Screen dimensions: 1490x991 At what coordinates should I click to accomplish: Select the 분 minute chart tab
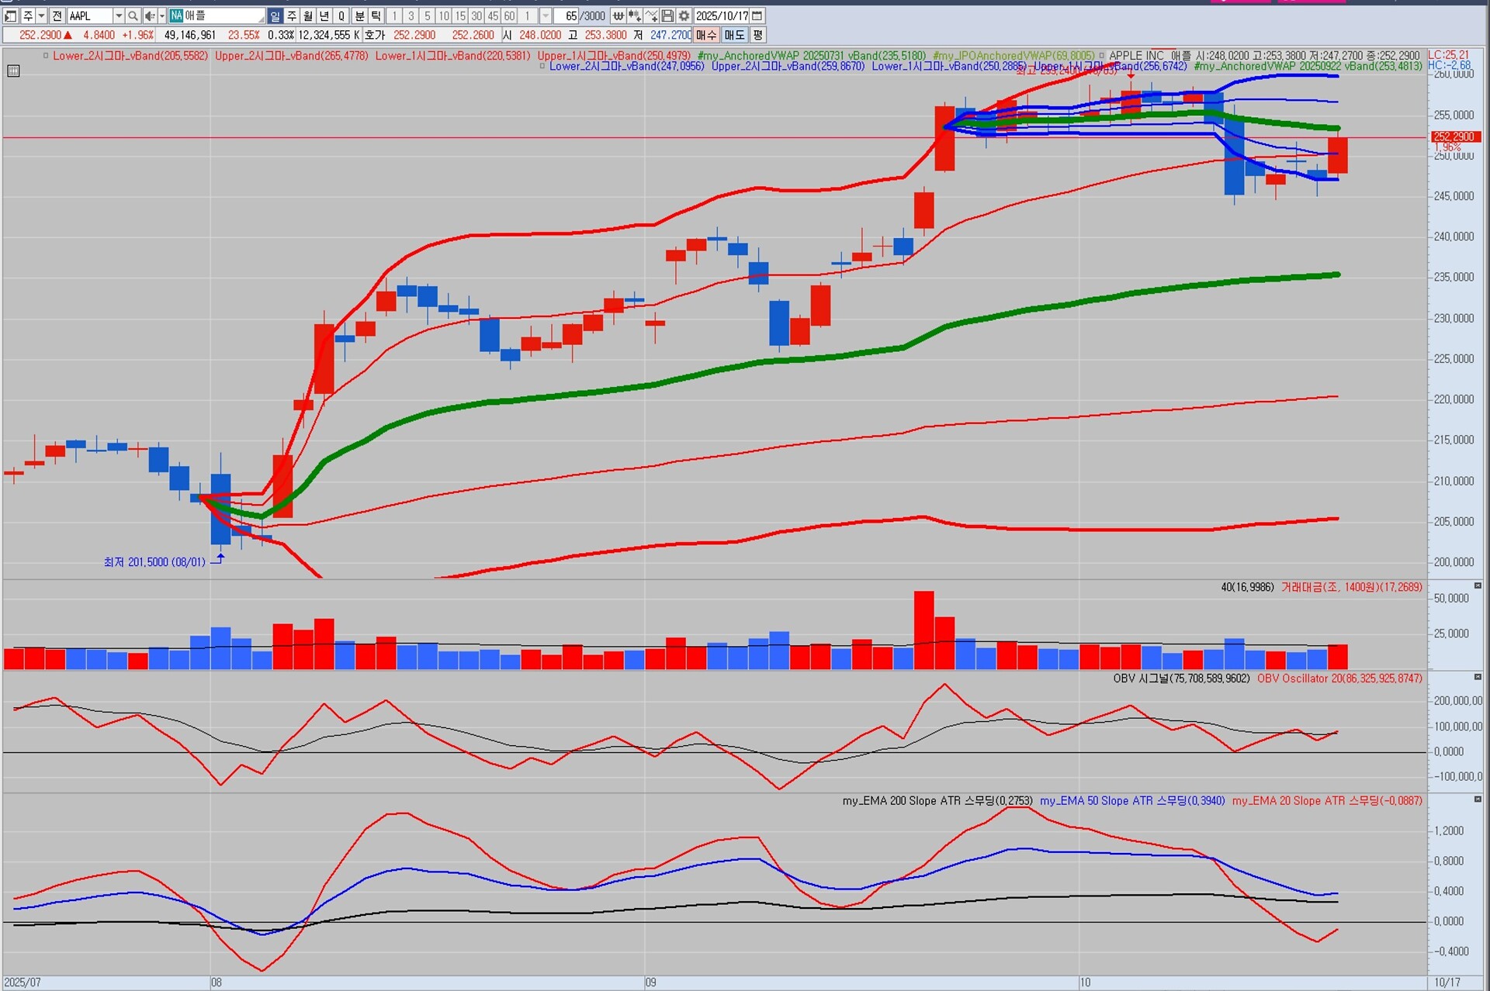359,16
